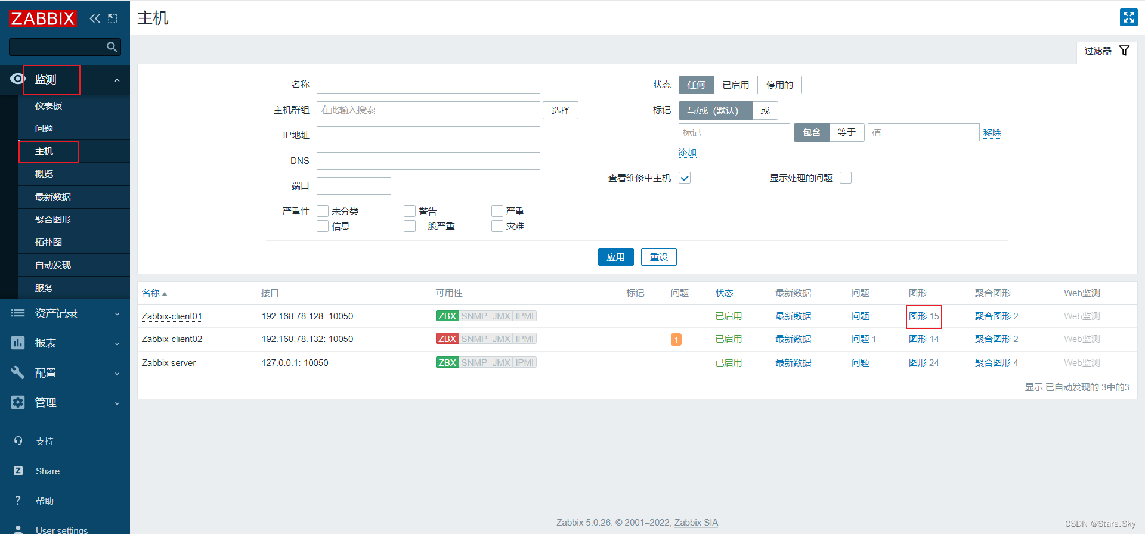Click the 重设 button
The width and height of the screenshot is (1145, 534).
659,257
